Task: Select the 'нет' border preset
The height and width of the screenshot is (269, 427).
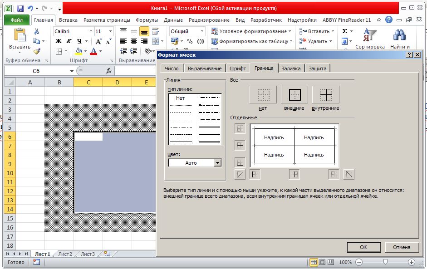Action: [263, 94]
